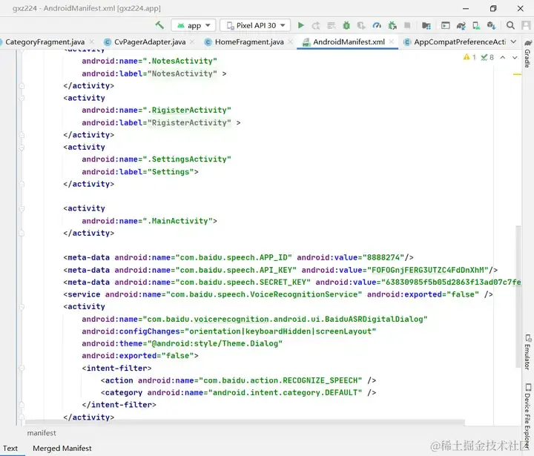Click the warning count indicator
This screenshot has width=534, height=456.
coord(469,57)
